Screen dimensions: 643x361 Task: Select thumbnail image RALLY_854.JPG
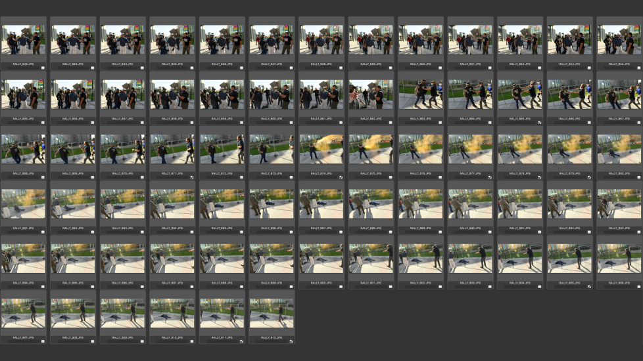point(619,39)
